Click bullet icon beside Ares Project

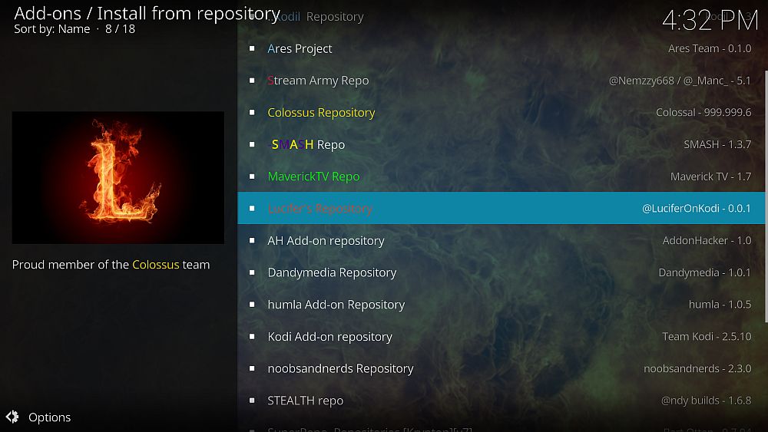click(252, 48)
